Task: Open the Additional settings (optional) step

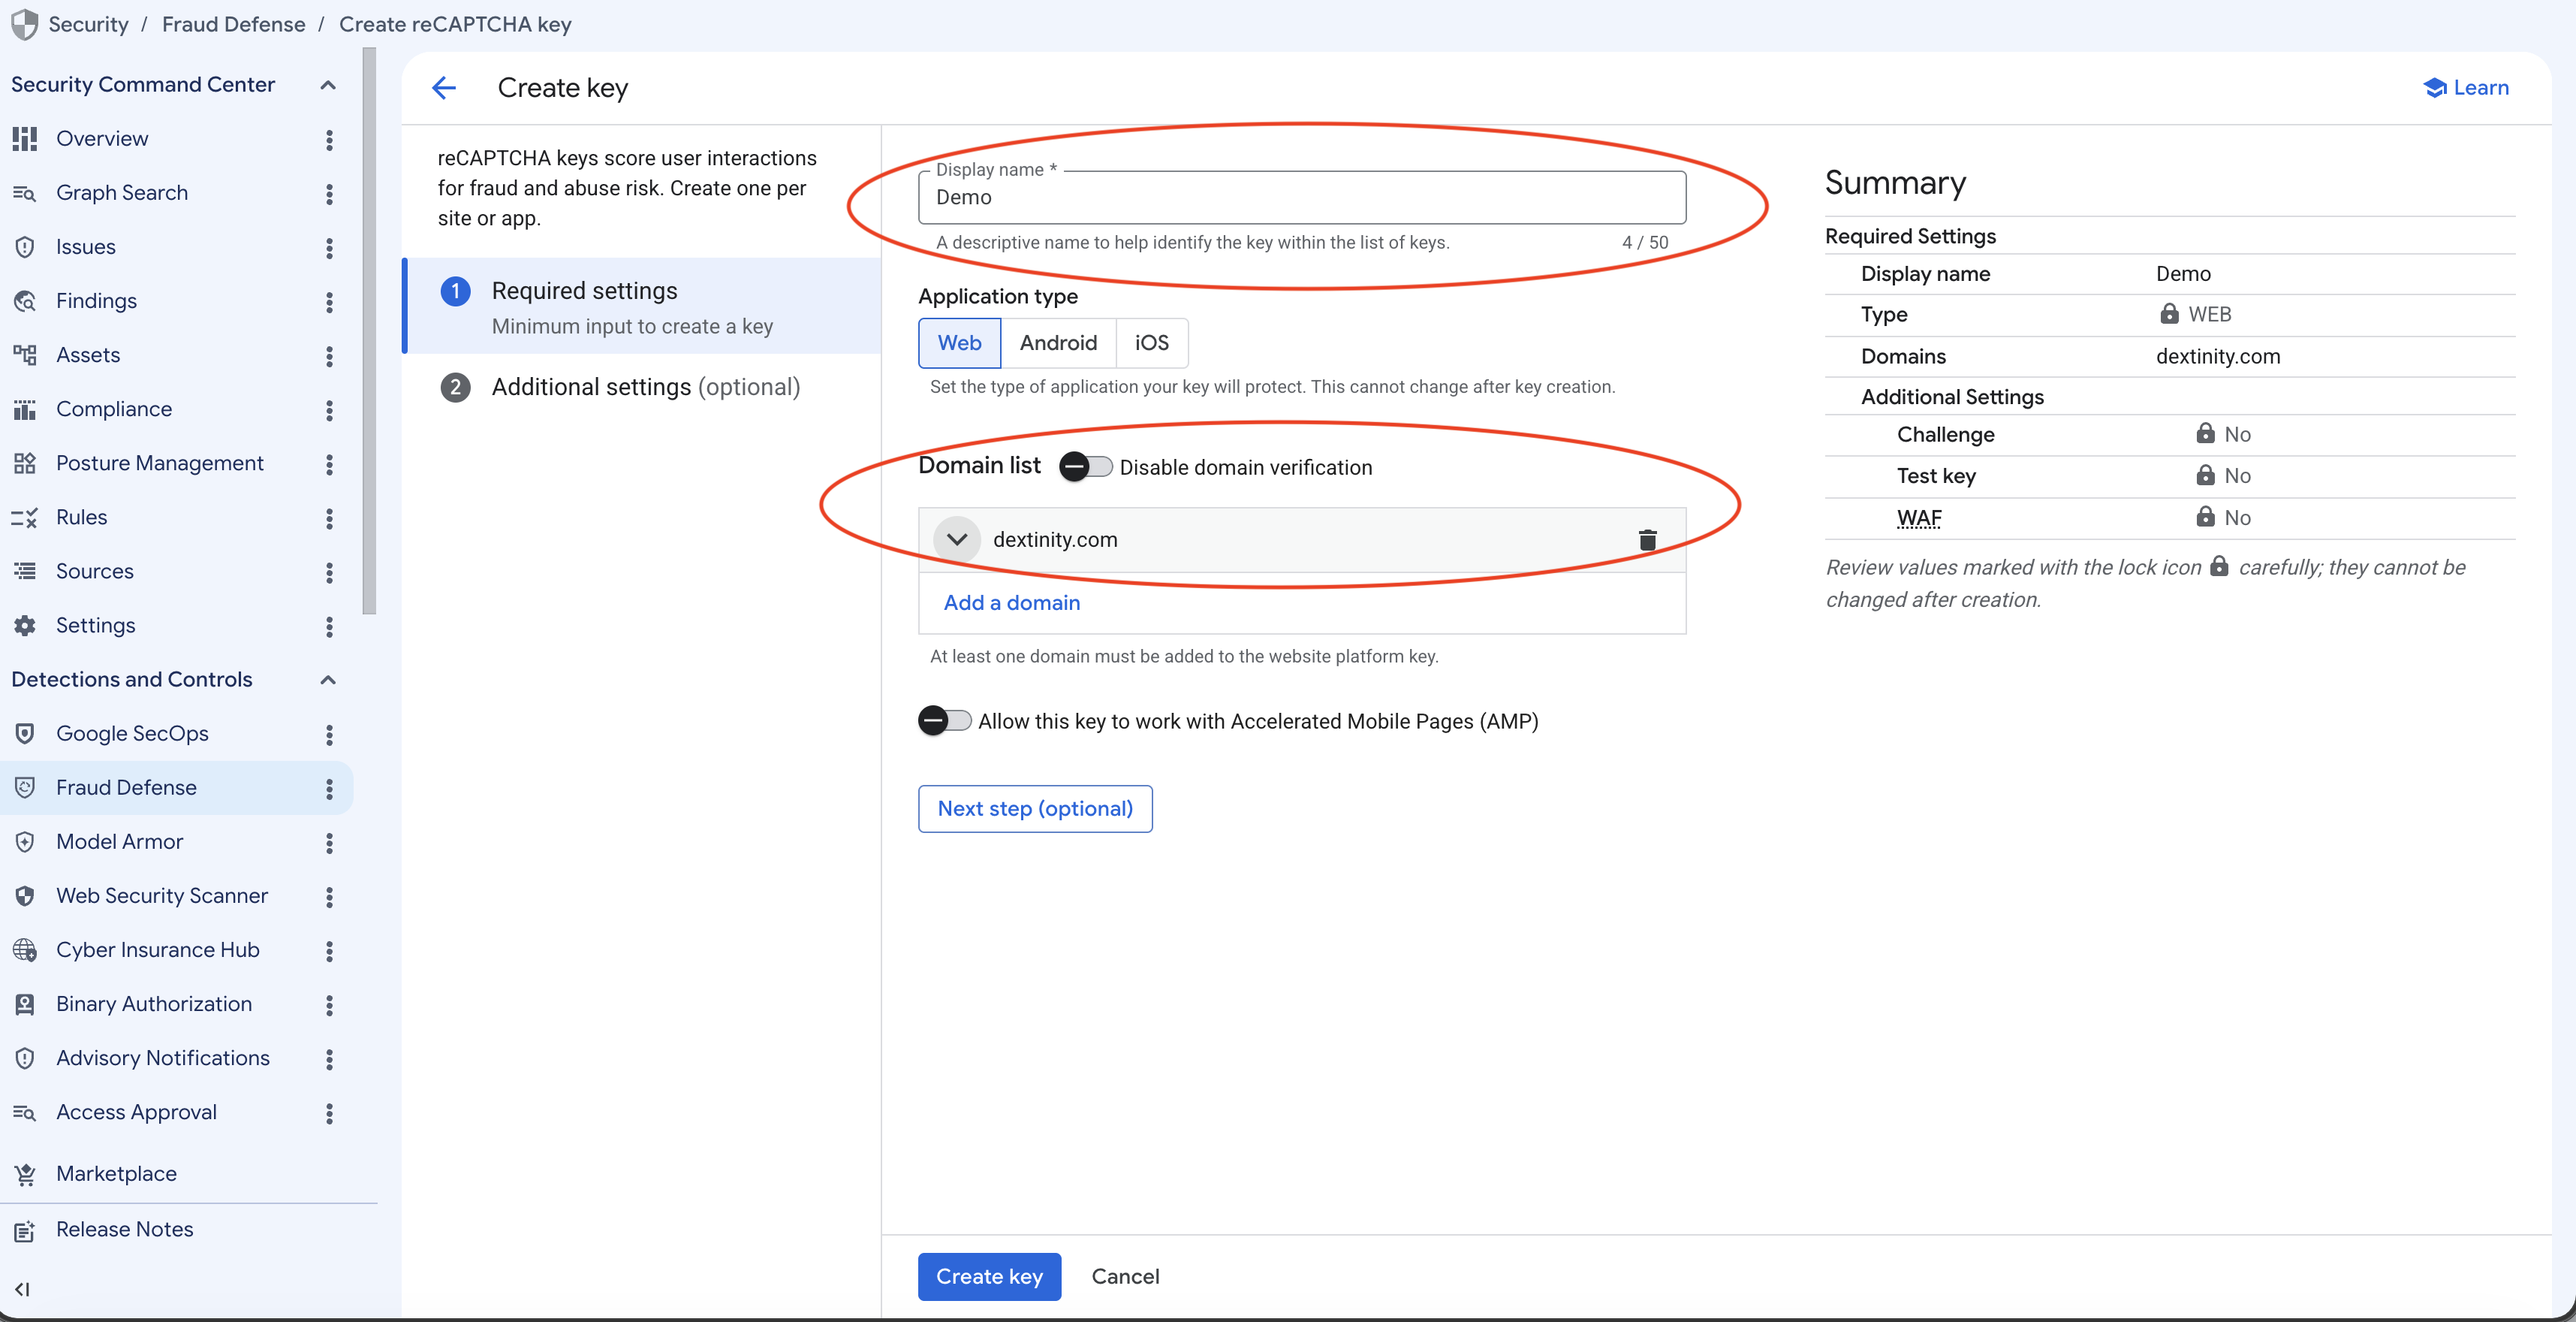Action: tap(645, 388)
